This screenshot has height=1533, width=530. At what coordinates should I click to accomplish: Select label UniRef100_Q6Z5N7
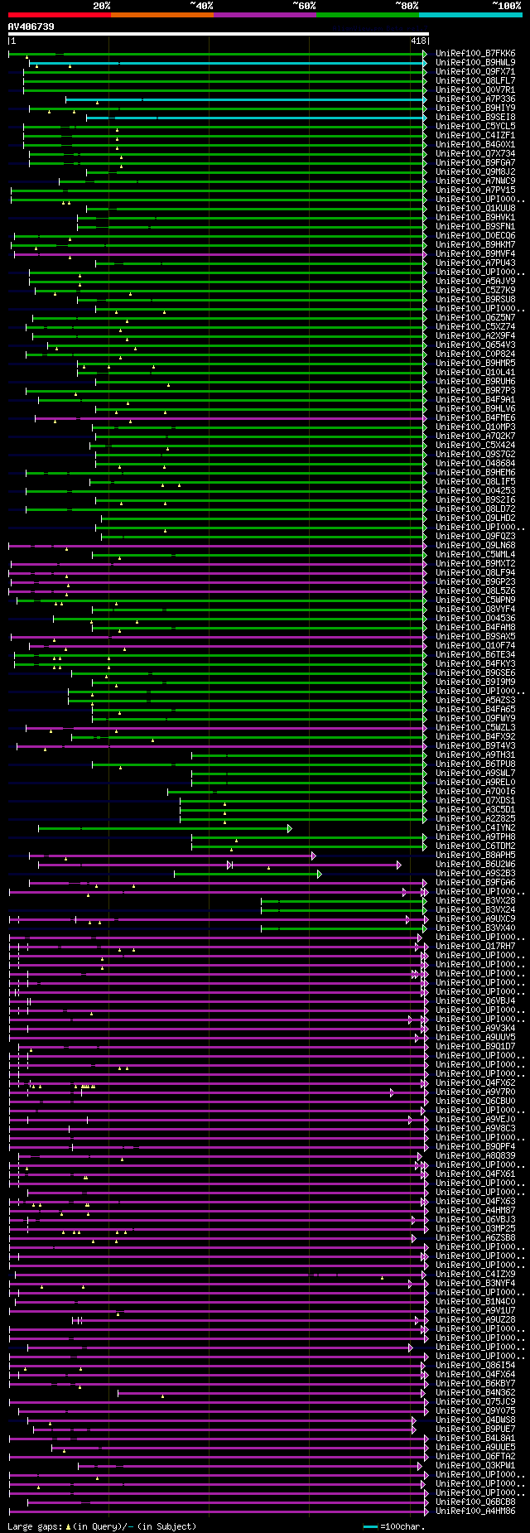click(475, 317)
